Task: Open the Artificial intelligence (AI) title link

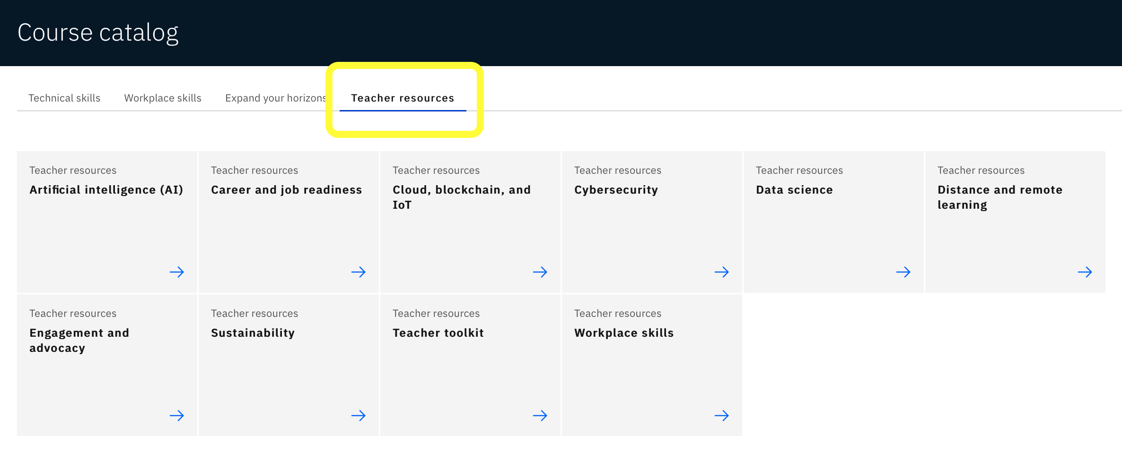Action: tap(106, 190)
